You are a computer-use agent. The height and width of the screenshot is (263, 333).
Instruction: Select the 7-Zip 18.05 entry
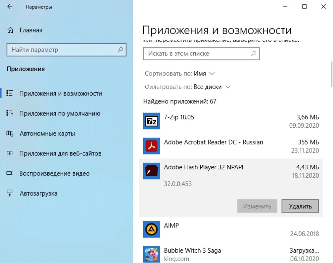[x=231, y=121]
